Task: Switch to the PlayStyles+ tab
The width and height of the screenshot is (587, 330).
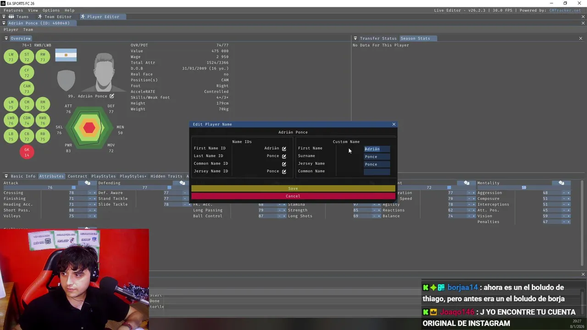Action: point(133,176)
